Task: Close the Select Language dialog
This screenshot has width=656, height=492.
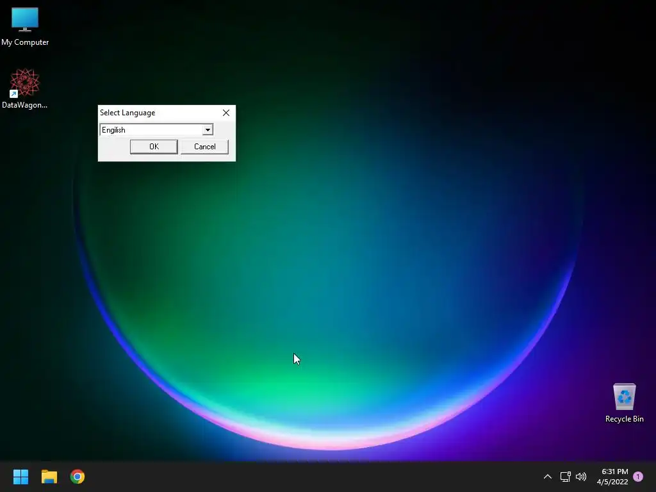Action: point(226,113)
